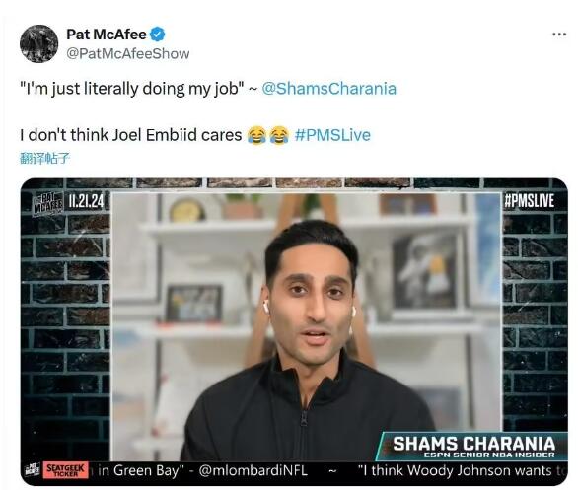Screen dimensions: 578x490
Task: Open the three-dot more options menu
Action: [x=559, y=35]
